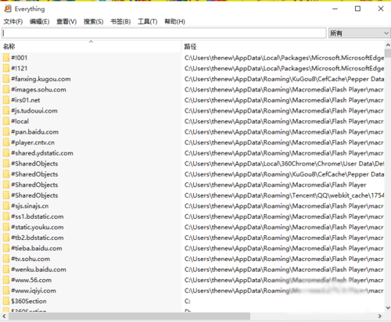The width and height of the screenshot is (391, 322).
Task: Click the #tieba.baidu.com result name
Action: [x=37, y=249]
